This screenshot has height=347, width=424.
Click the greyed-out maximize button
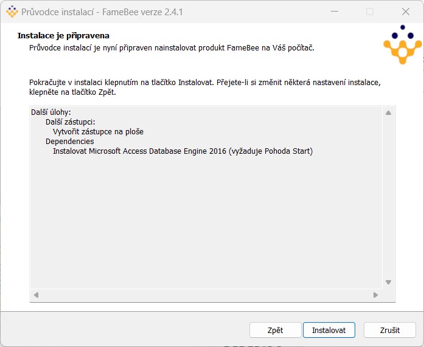point(370,12)
